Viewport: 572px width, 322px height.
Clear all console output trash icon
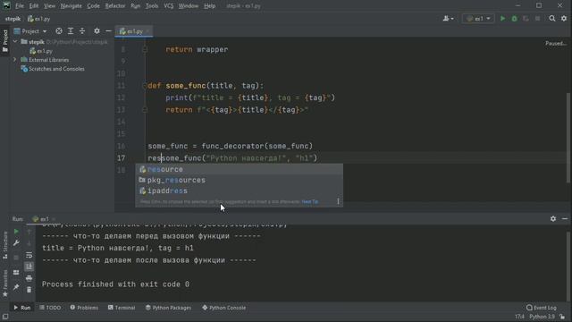coord(29,290)
